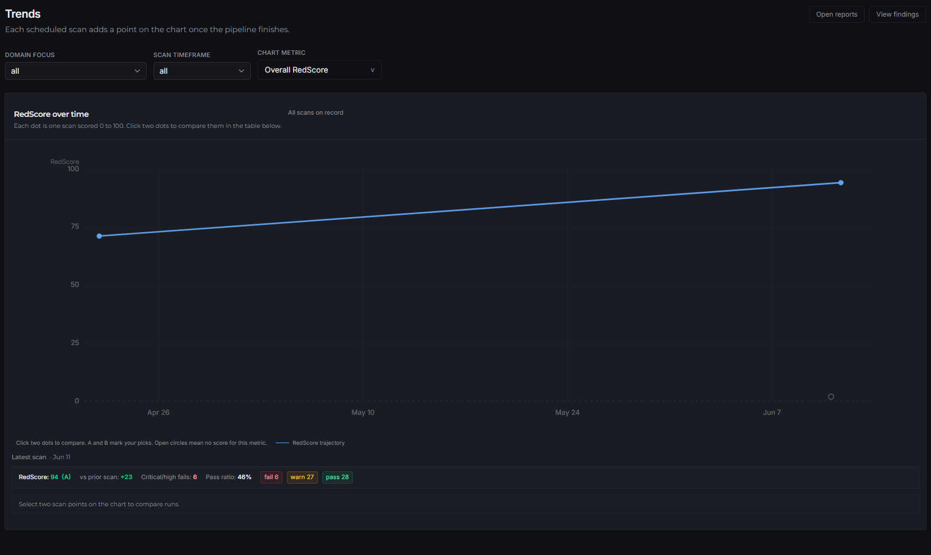The height and width of the screenshot is (555, 931).
Task: Click the 'SCAN TIMEFRAME' field label
Action: [182, 55]
